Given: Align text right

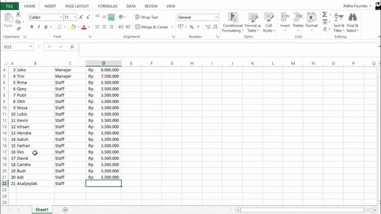Looking at the screenshot, I should coord(111,27).
